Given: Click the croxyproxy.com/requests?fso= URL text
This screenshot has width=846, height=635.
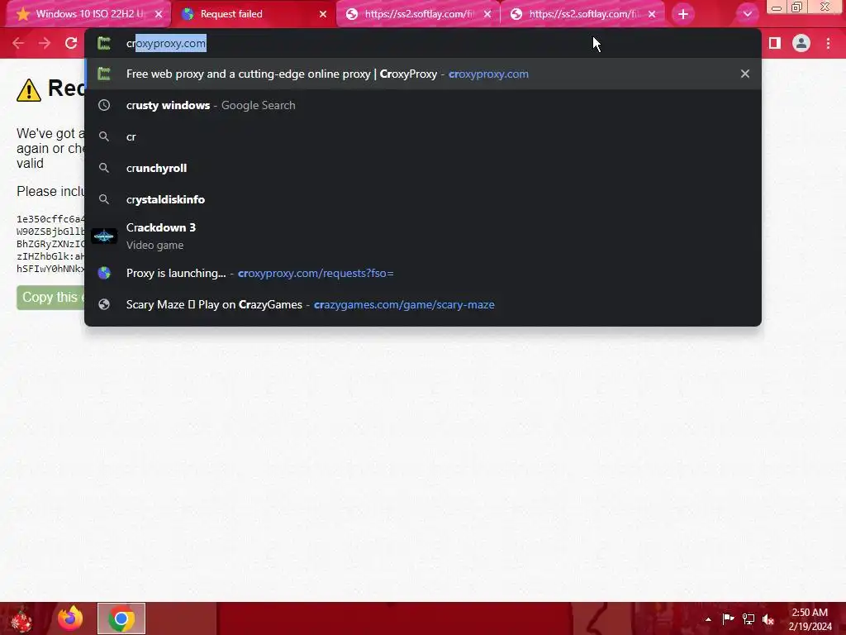Looking at the screenshot, I should (x=316, y=273).
